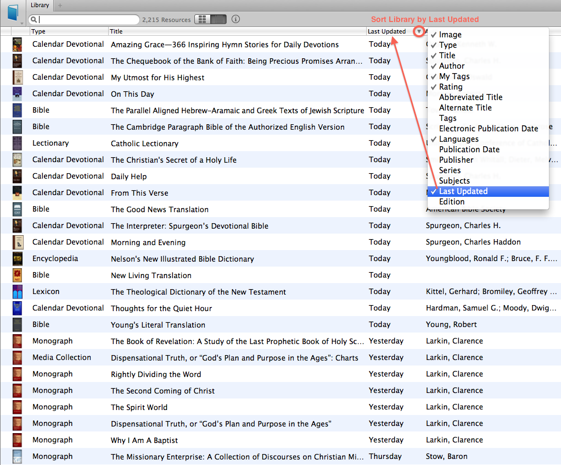Select Daily Help title row
The image size is (561, 465).
pos(129,176)
